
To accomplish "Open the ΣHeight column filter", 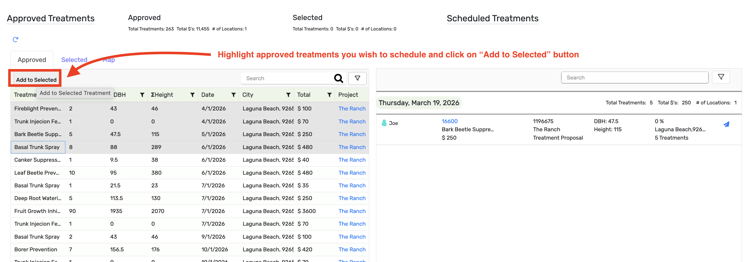I will (193, 94).
